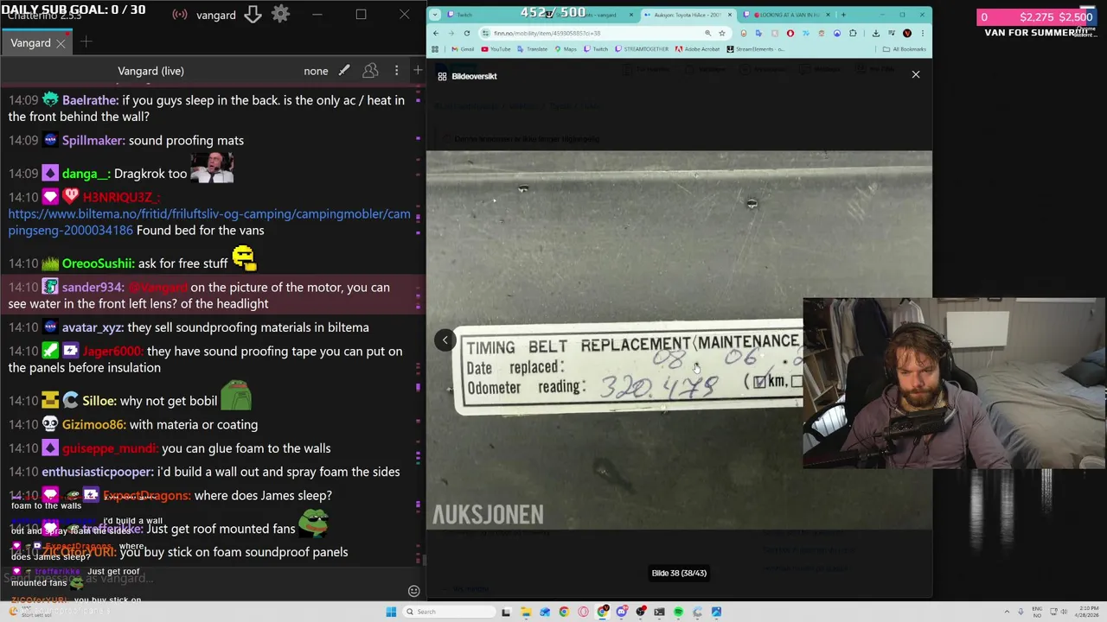
Task: Open the Maps bookmark
Action: 566,49
